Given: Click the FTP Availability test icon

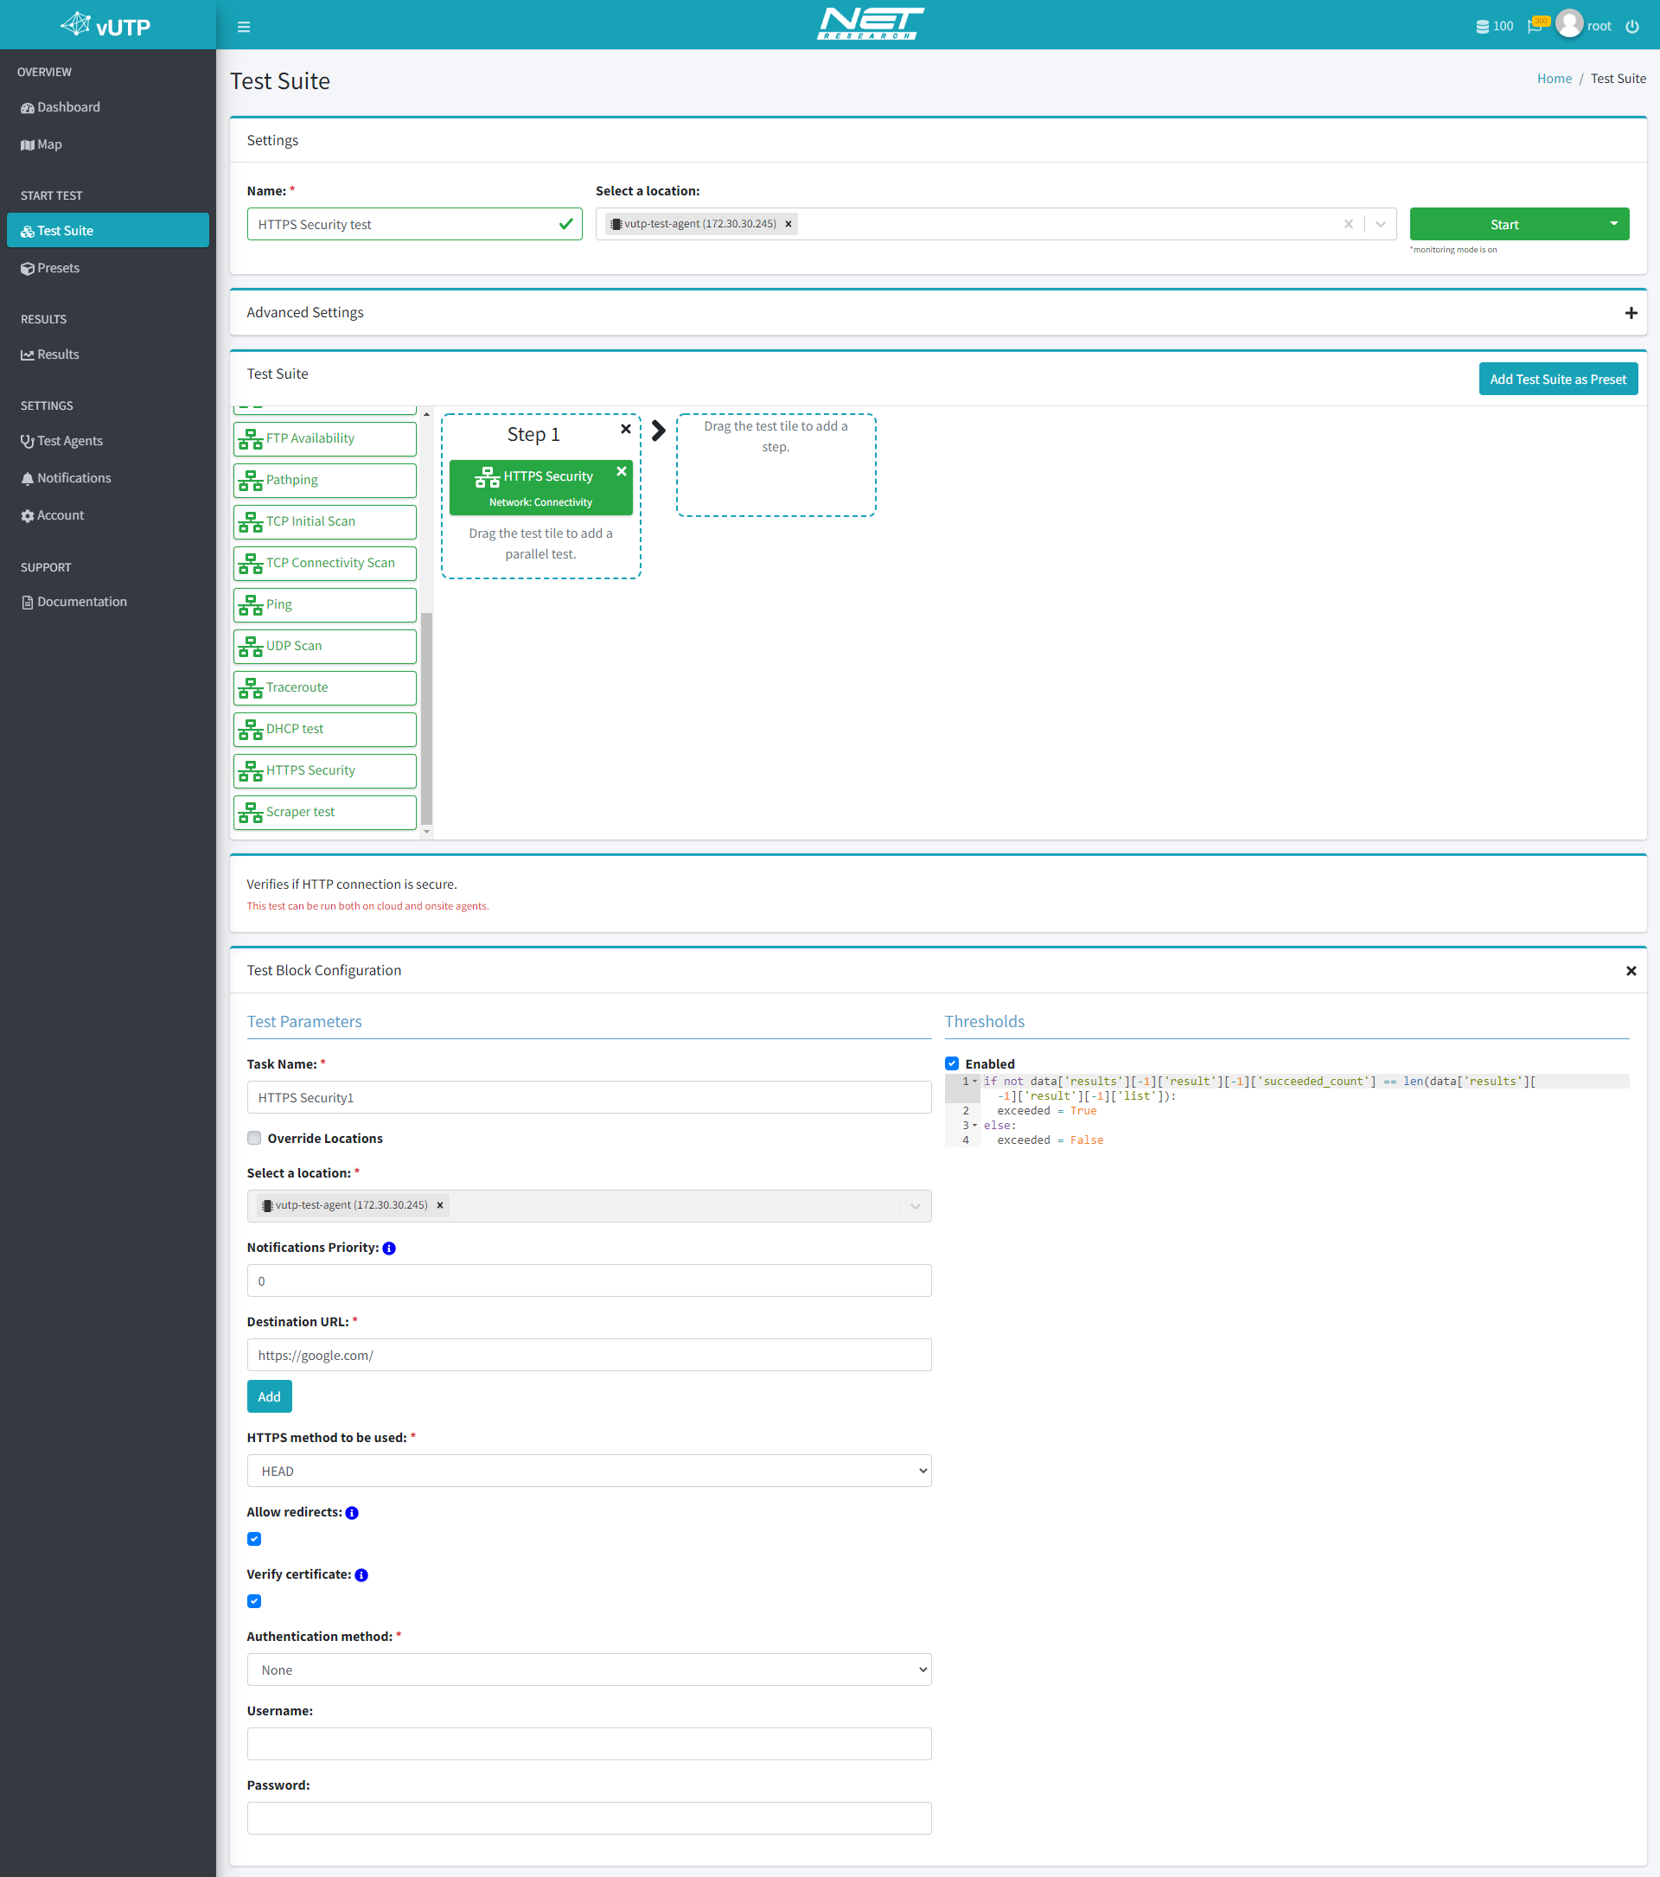Looking at the screenshot, I should [255, 437].
